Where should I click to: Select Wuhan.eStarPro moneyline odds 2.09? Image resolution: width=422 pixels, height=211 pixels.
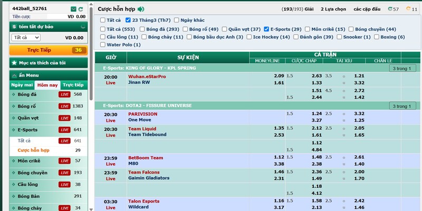point(279,76)
